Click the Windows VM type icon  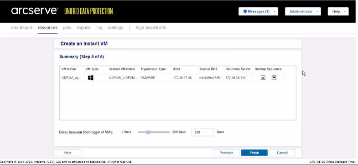click(x=91, y=78)
